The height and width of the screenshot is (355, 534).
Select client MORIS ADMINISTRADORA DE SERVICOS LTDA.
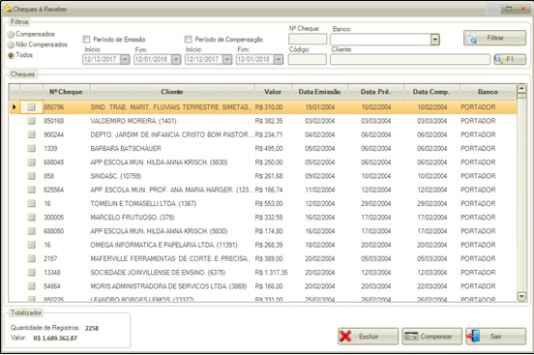[168, 286]
